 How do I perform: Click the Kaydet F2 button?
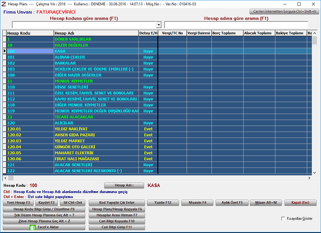(47, 203)
